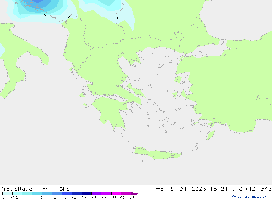The height and width of the screenshot is (199, 272).
Task: Click the 'GFS' model label
Action: pos(64,189)
